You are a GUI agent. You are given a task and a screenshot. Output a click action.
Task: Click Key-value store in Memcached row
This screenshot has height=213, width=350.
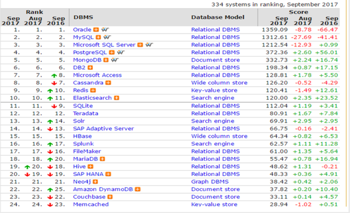214,204
